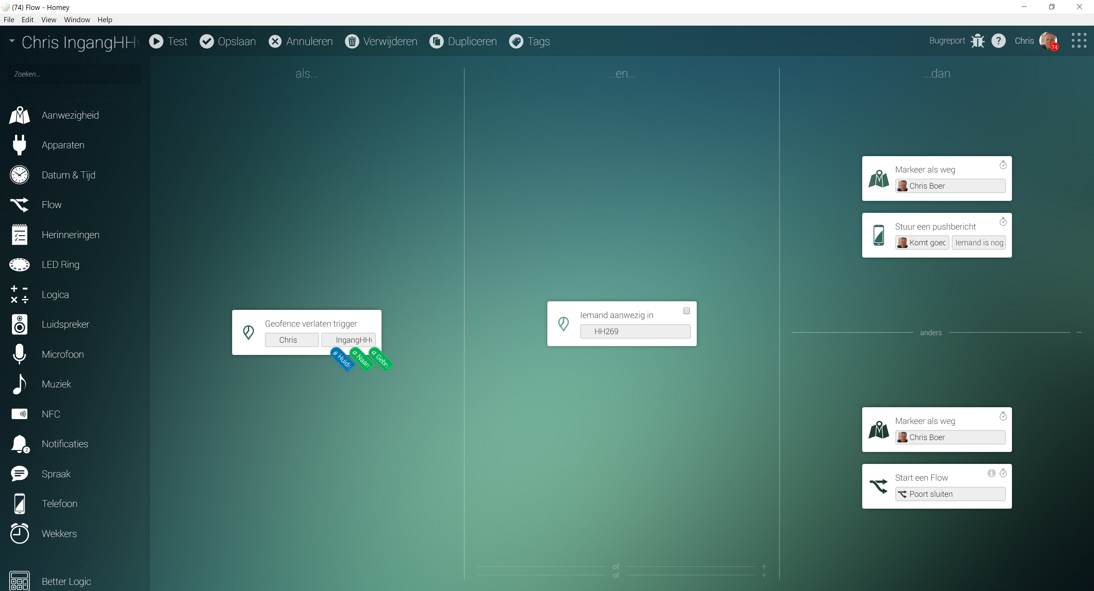Open the help question mark icon
This screenshot has height=591, width=1094.
tap(998, 41)
